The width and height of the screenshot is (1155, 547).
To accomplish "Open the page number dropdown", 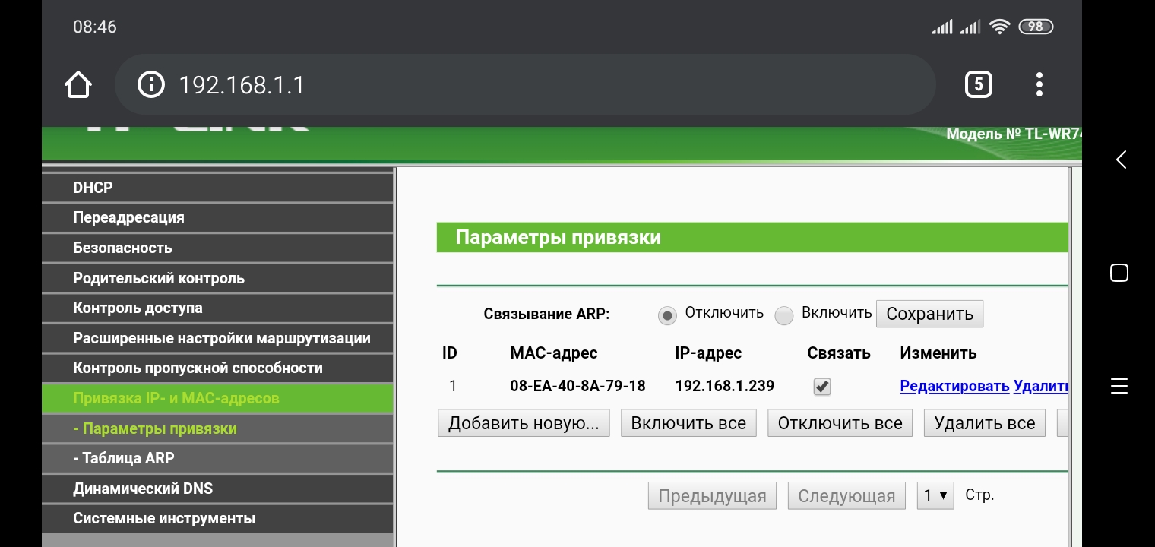I will click(935, 496).
